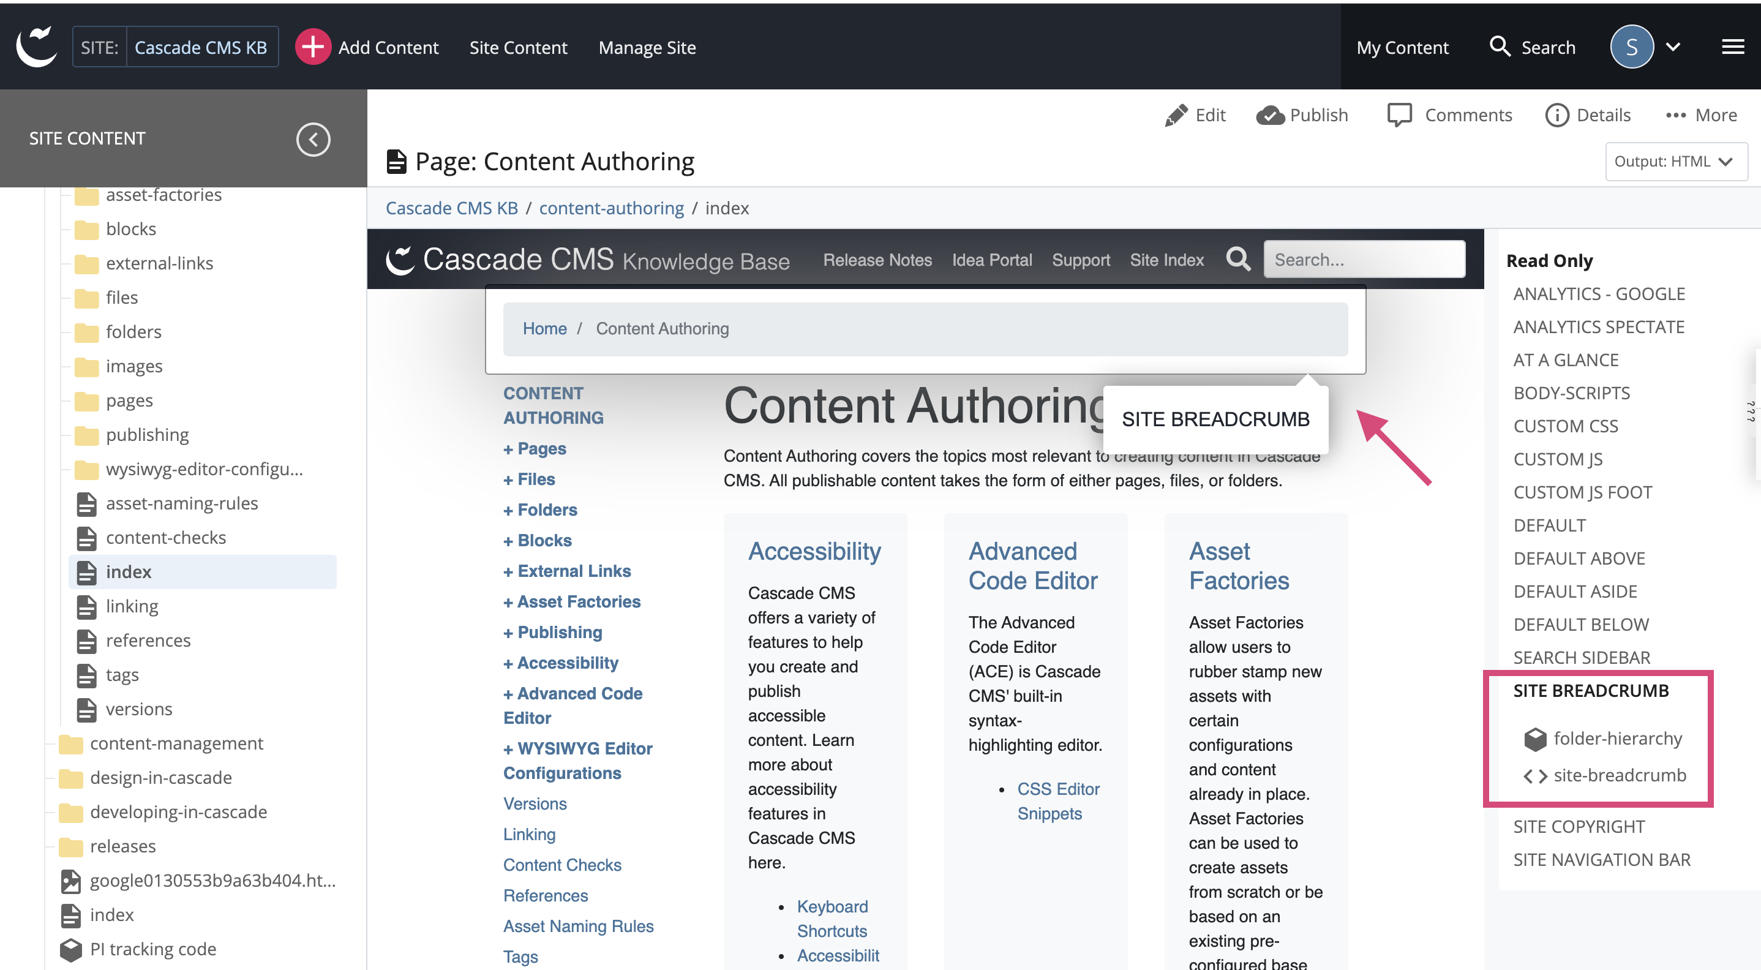Viewport: 1761px width, 970px height.
Task: Expand the Blocks section in Content Authoring nav
Action: [538, 541]
